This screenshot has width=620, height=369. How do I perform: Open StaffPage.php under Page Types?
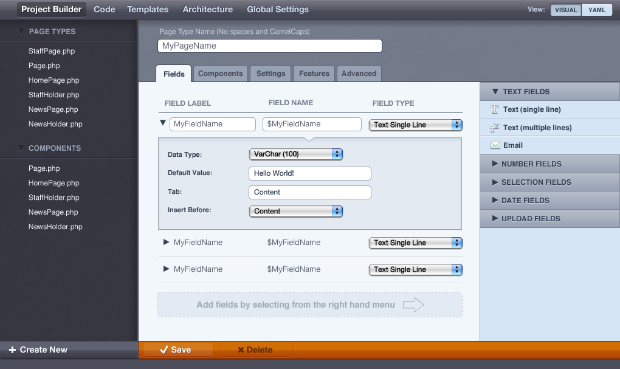[52, 51]
